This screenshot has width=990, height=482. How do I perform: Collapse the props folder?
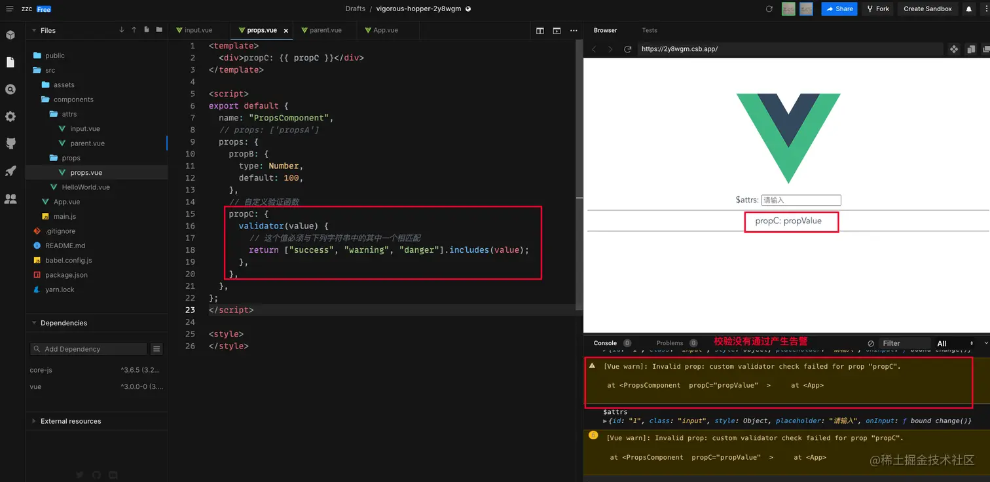point(65,158)
